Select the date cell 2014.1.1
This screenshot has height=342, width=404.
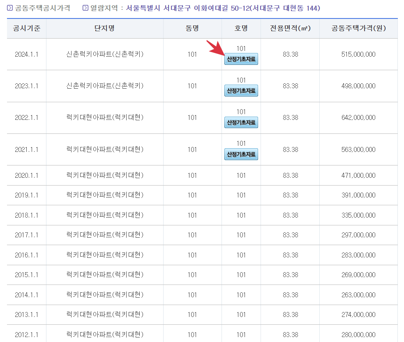[27, 295]
